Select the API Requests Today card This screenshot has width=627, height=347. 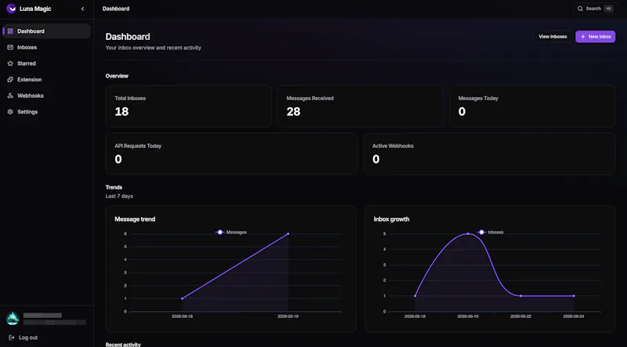coord(231,154)
